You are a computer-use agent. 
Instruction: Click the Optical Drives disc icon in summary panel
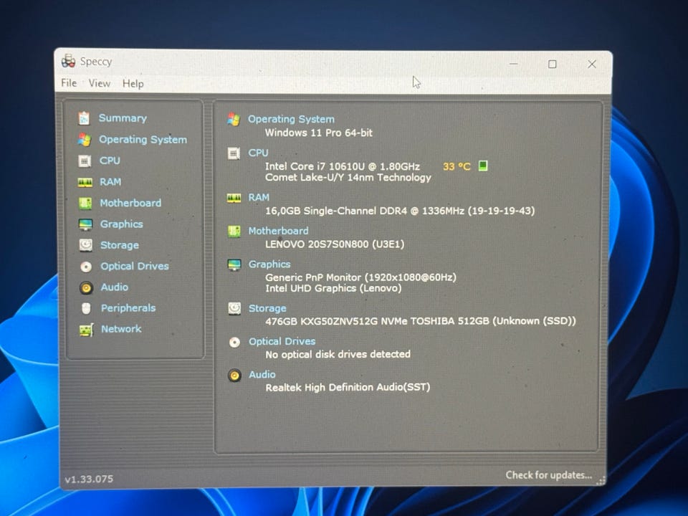(x=235, y=342)
